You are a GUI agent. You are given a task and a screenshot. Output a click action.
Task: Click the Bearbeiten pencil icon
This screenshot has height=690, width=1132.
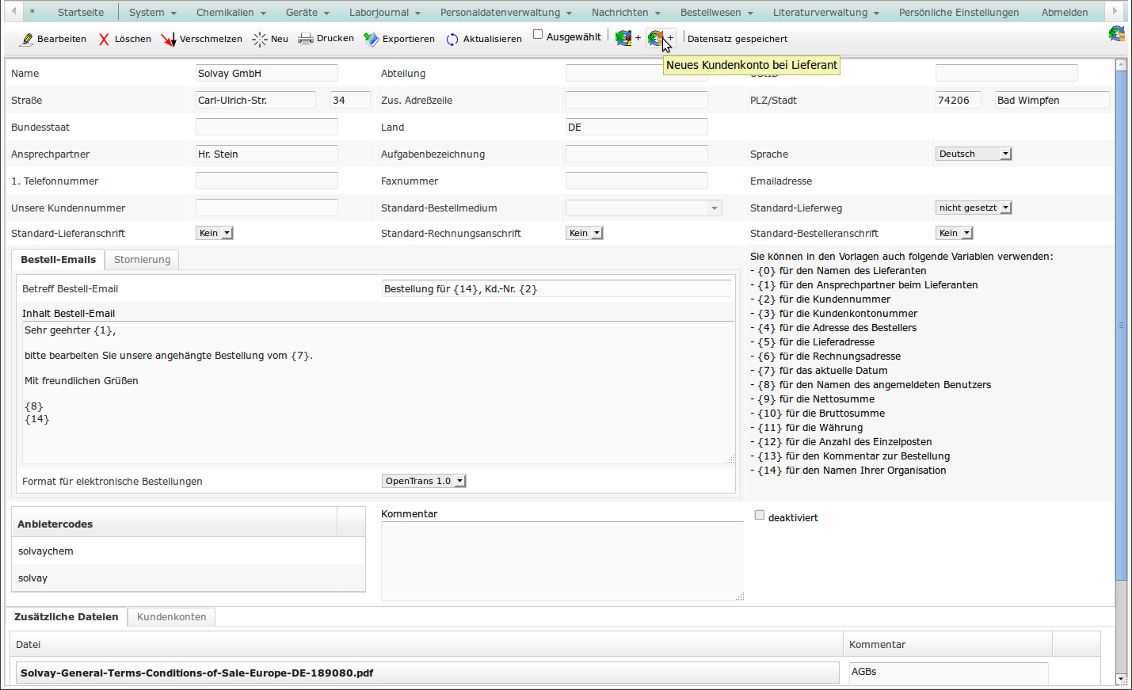click(x=27, y=39)
